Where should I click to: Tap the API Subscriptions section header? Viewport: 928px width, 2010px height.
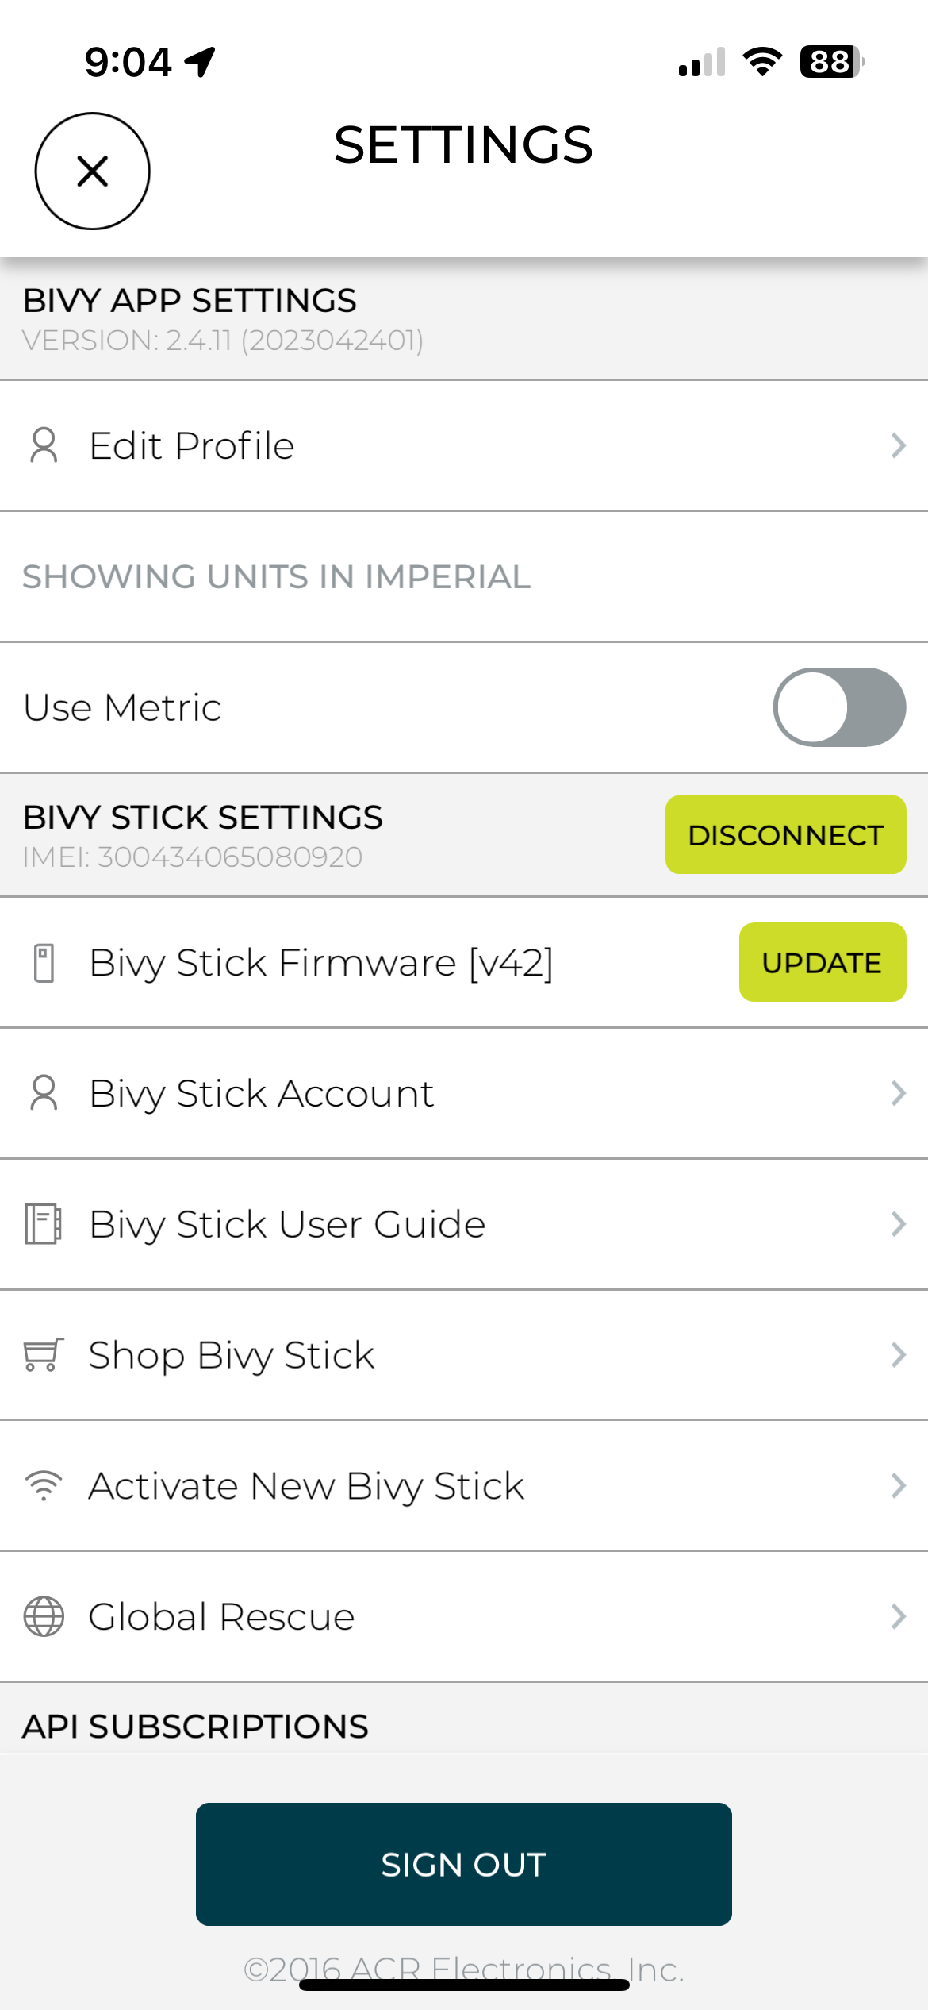[195, 1727]
